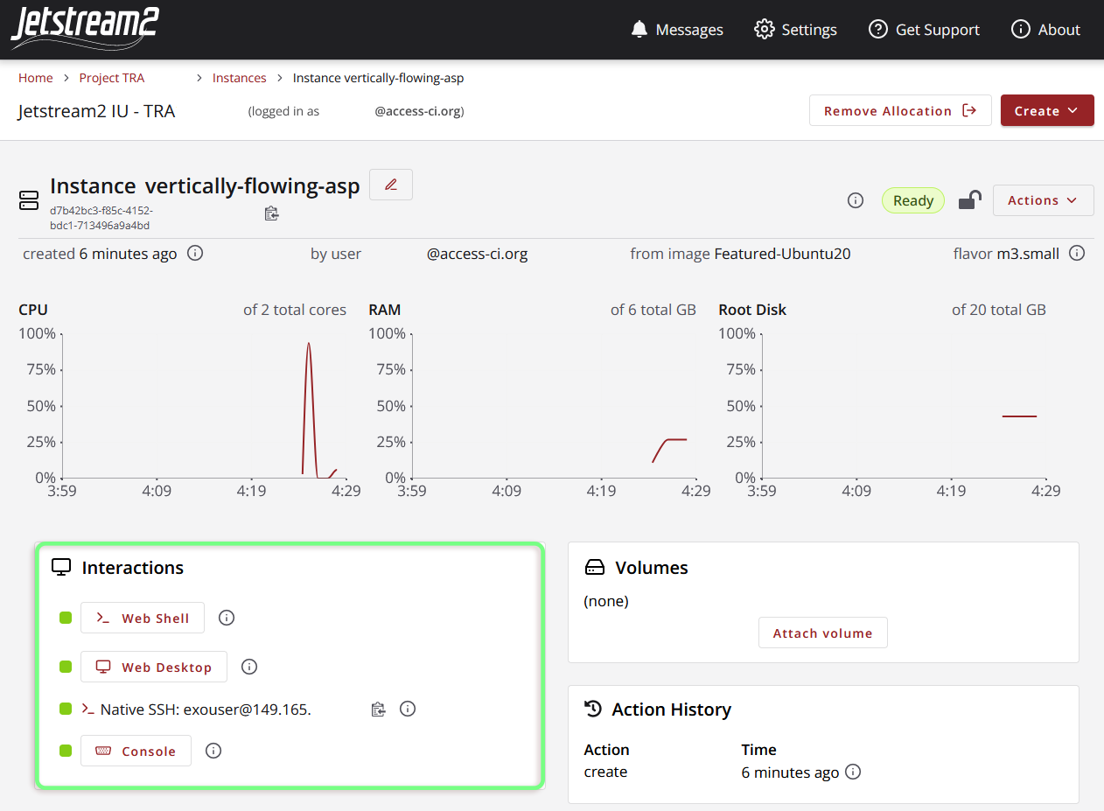Click the Attach volume button
1104x811 pixels.
point(822,633)
